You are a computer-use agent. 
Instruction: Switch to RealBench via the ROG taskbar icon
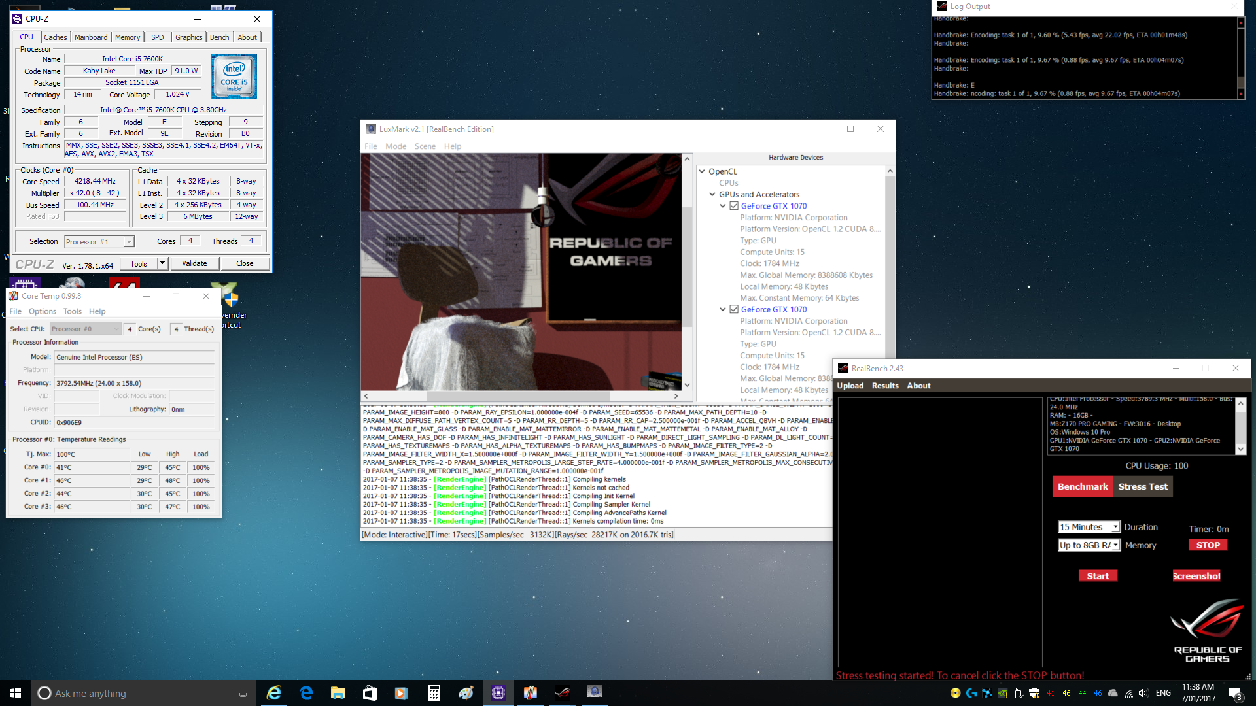pos(562,693)
